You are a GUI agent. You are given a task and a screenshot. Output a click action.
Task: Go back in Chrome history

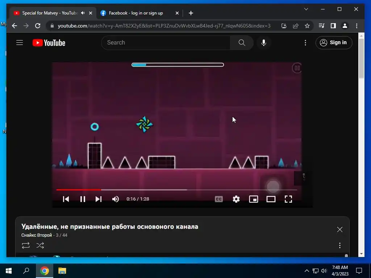coord(14,26)
